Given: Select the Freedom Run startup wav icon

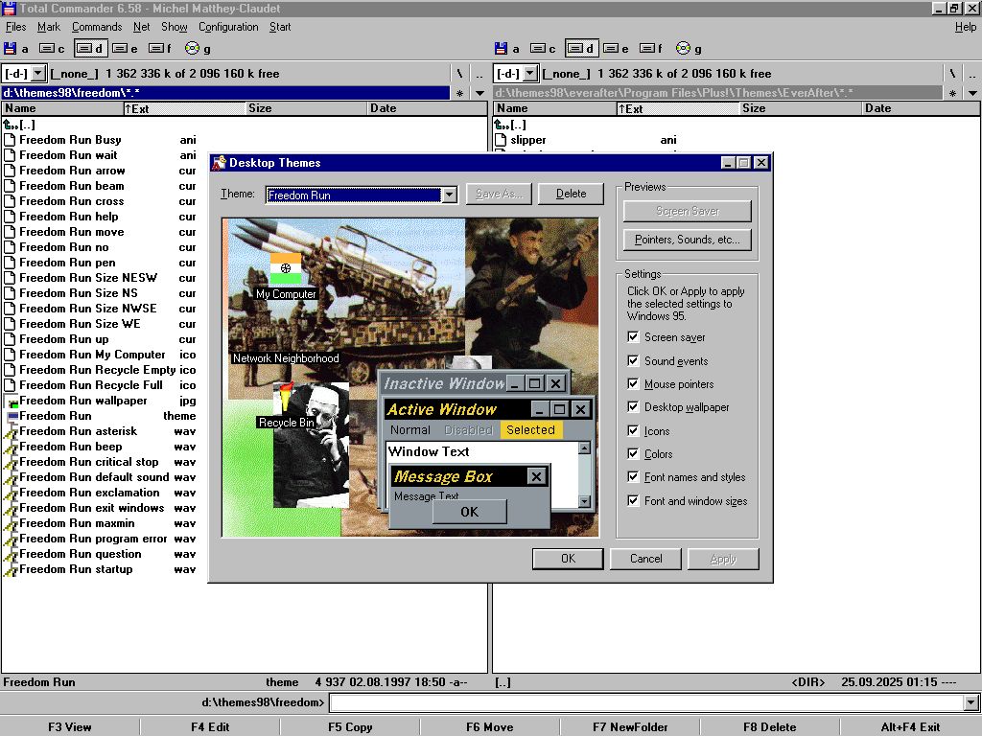Looking at the screenshot, I should [11, 569].
